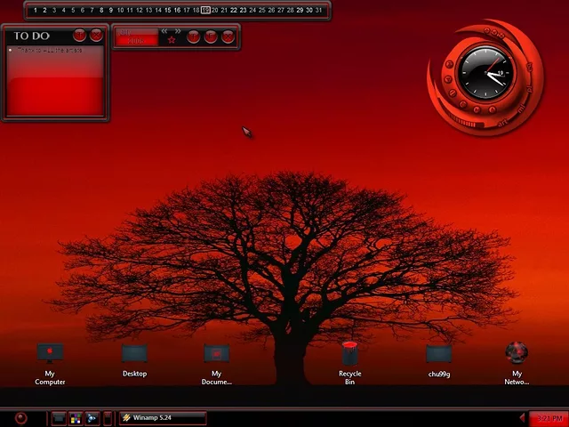The height and width of the screenshot is (427, 569).
Task: Click the Winamp 5.24 taskbar button
Action: [x=163, y=417]
